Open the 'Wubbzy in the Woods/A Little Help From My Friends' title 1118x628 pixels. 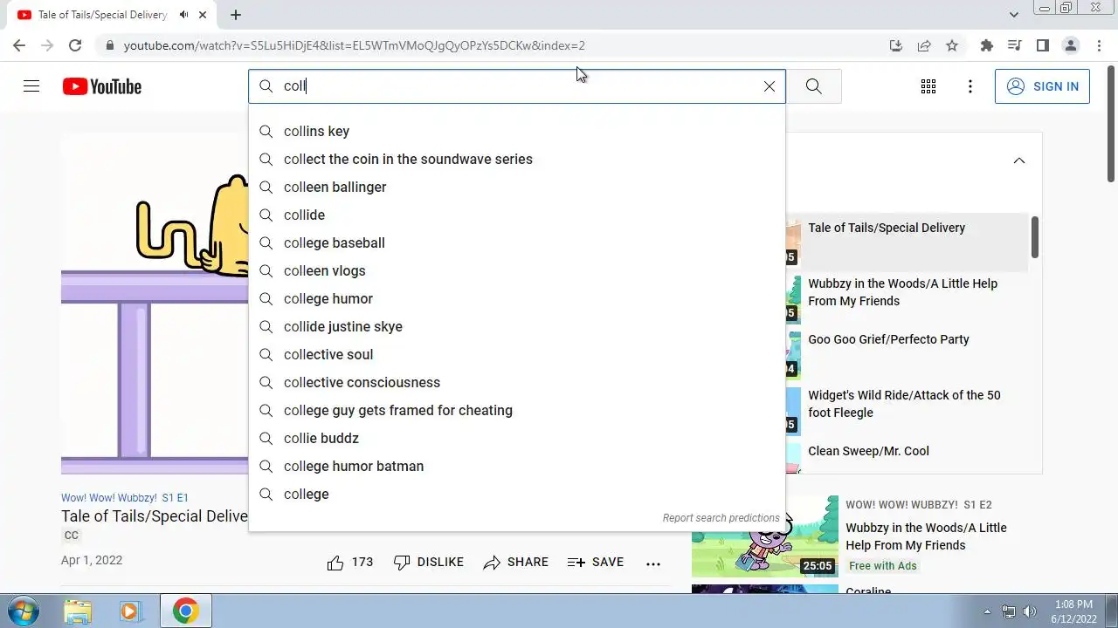[926, 536]
